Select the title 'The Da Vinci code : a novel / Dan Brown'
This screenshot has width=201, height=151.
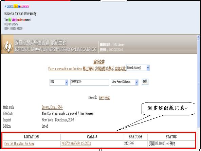[x=68, y=113]
